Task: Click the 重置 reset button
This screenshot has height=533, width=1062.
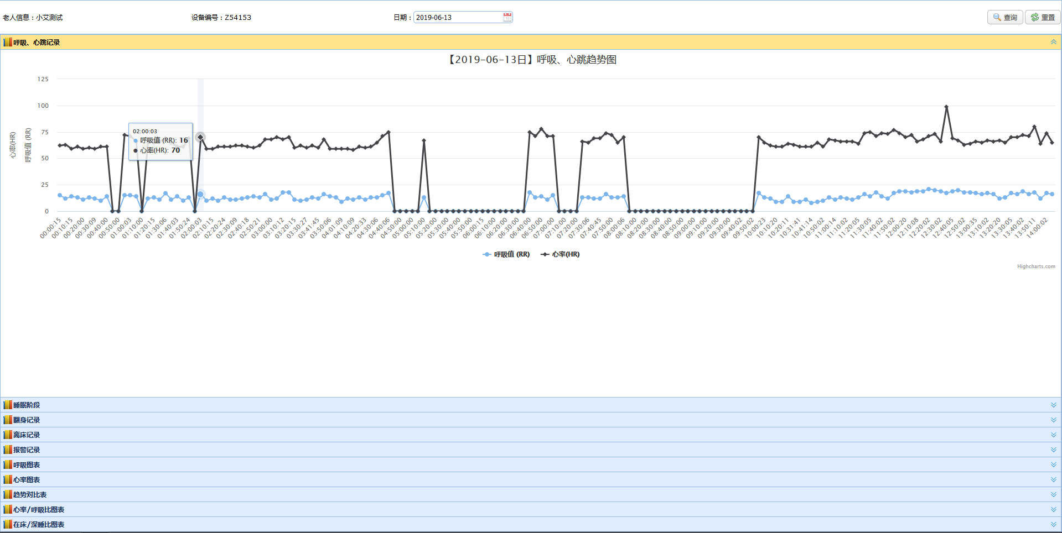Action: coord(1043,17)
